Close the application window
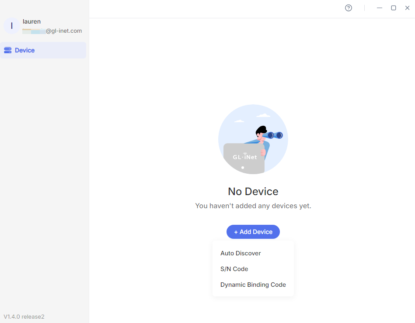 pos(407,8)
